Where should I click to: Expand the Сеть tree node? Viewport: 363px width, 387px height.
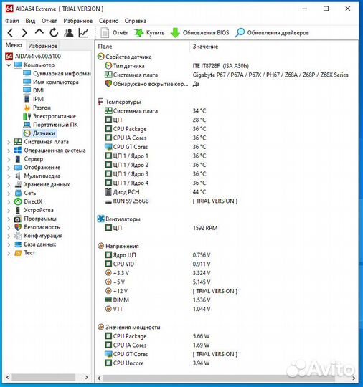coord(9,193)
